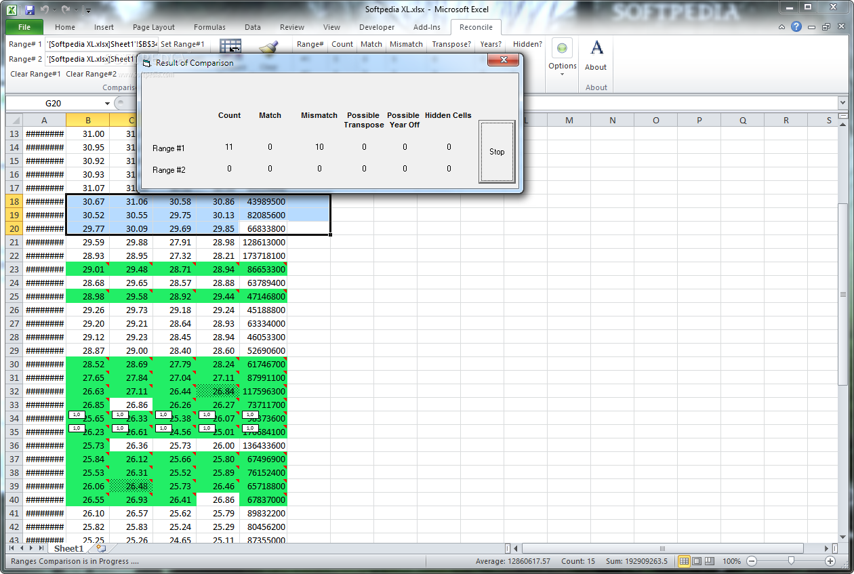Image resolution: width=854 pixels, height=574 pixels.
Task: Click last sheet navigation arrow
Action: 42,548
